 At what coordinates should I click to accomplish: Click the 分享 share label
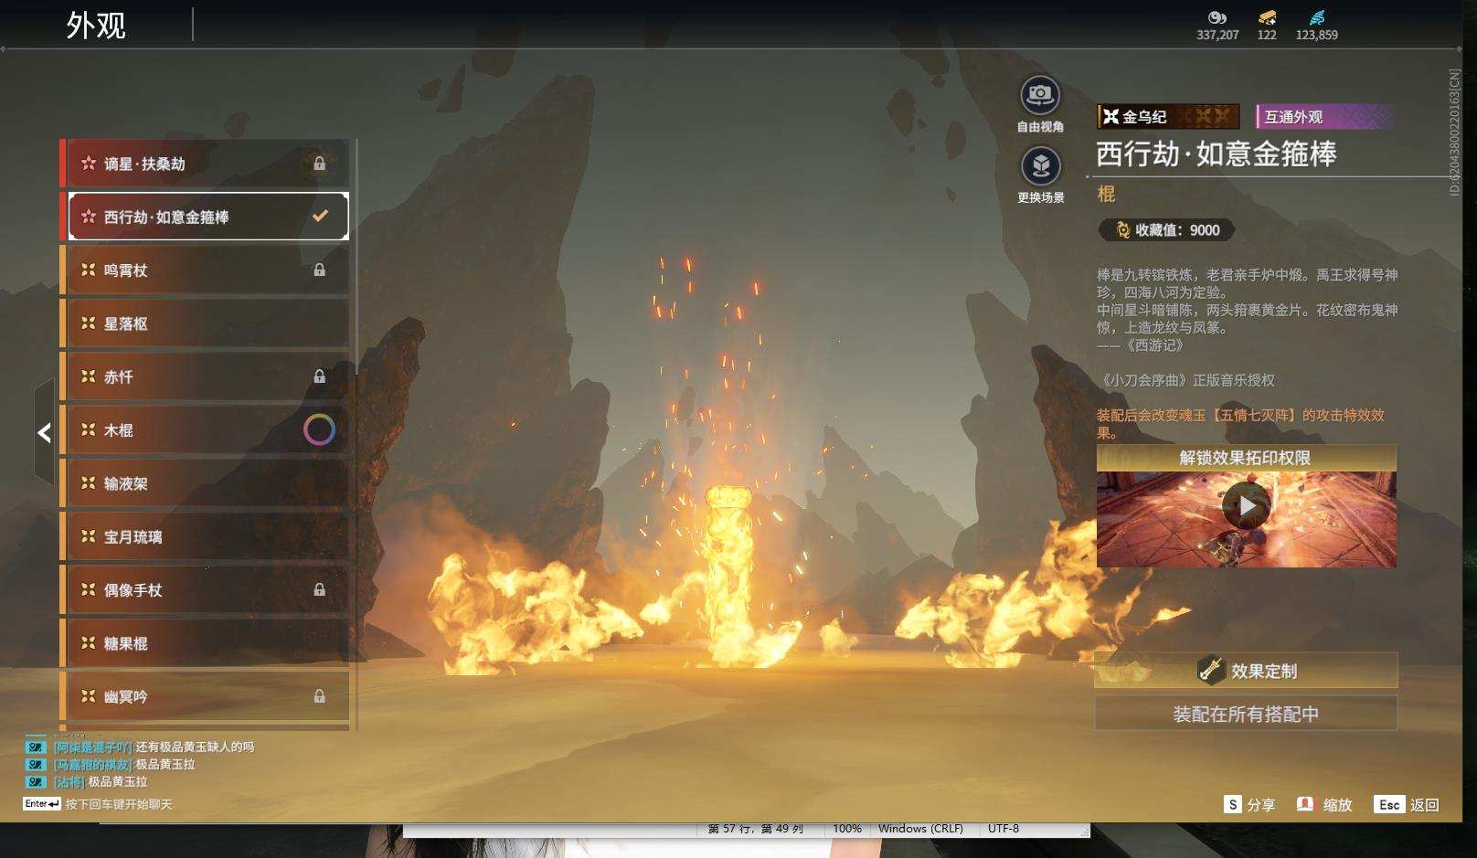click(x=1261, y=805)
